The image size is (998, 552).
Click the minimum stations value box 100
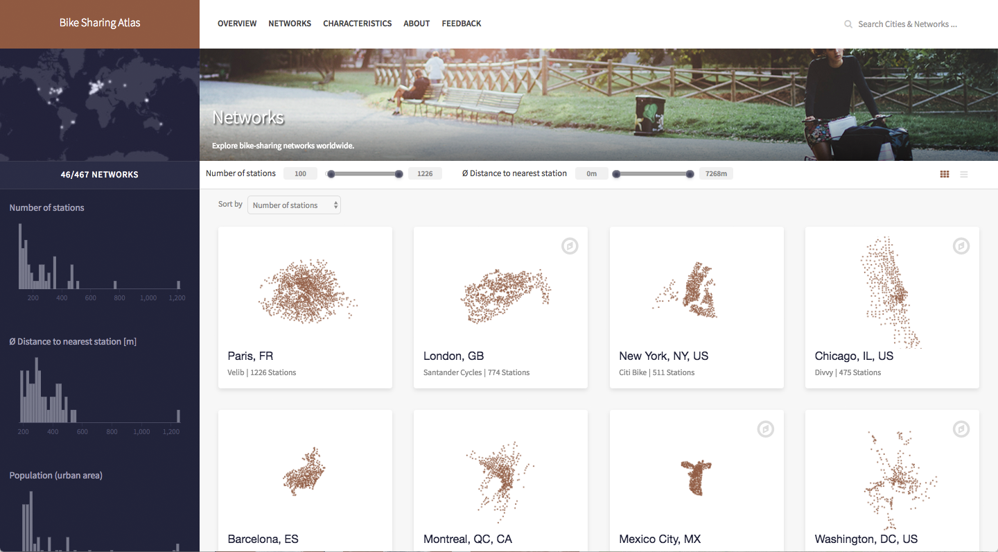pyautogui.click(x=300, y=174)
